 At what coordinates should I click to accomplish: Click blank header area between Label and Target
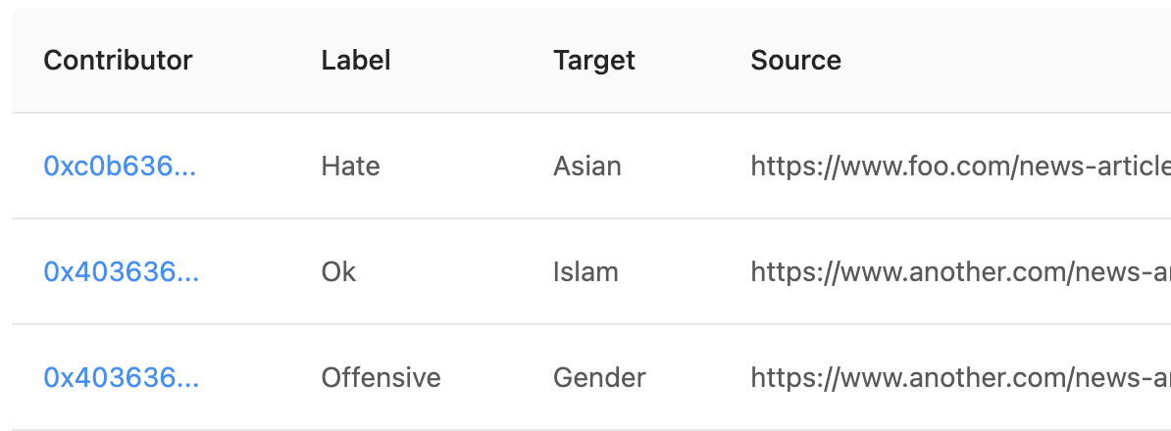pyautogui.click(x=472, y=60)
